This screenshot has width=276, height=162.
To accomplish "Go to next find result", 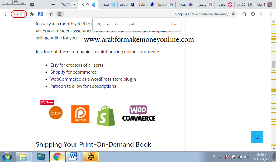I will tap(108, 24).
